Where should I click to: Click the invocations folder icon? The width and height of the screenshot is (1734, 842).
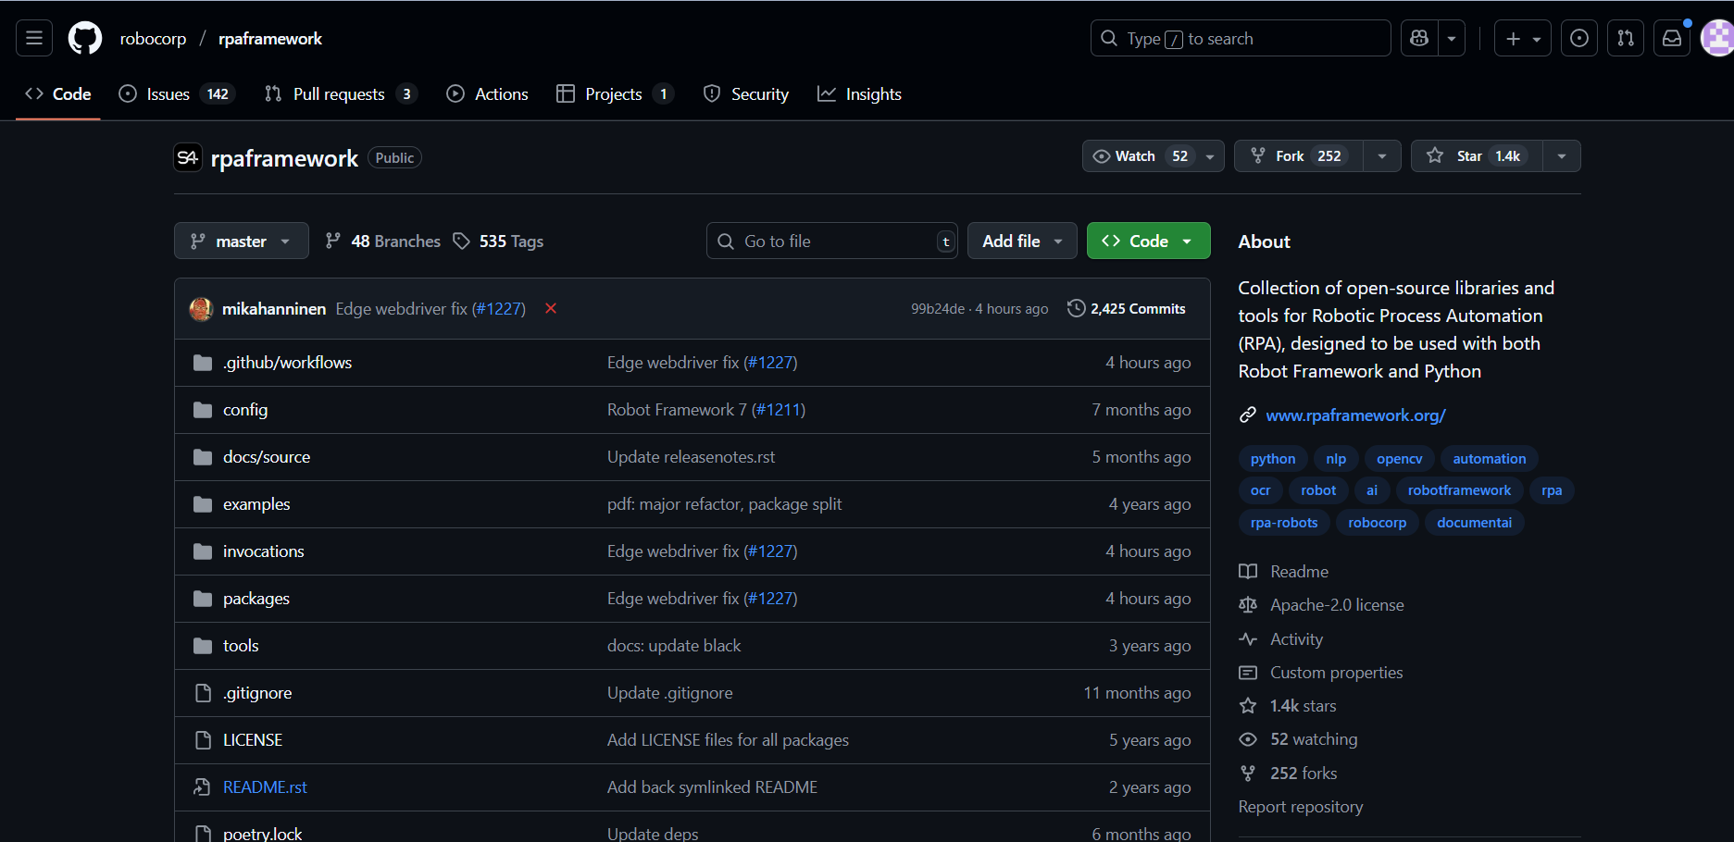[203, 551]
